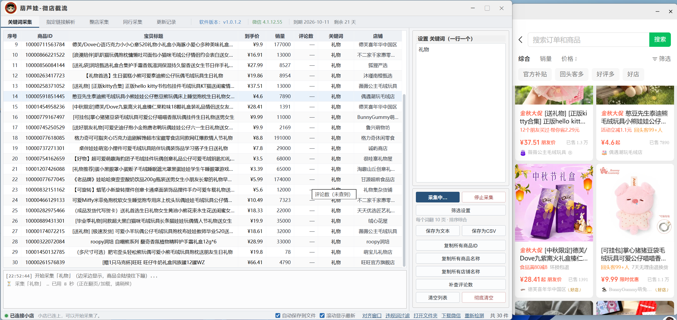Click the 彻底清空 button

(484, 298)
